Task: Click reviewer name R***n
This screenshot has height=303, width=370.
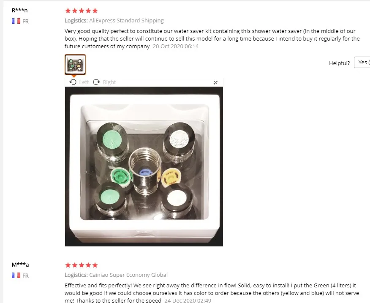Action: click(x=19, y=10)
